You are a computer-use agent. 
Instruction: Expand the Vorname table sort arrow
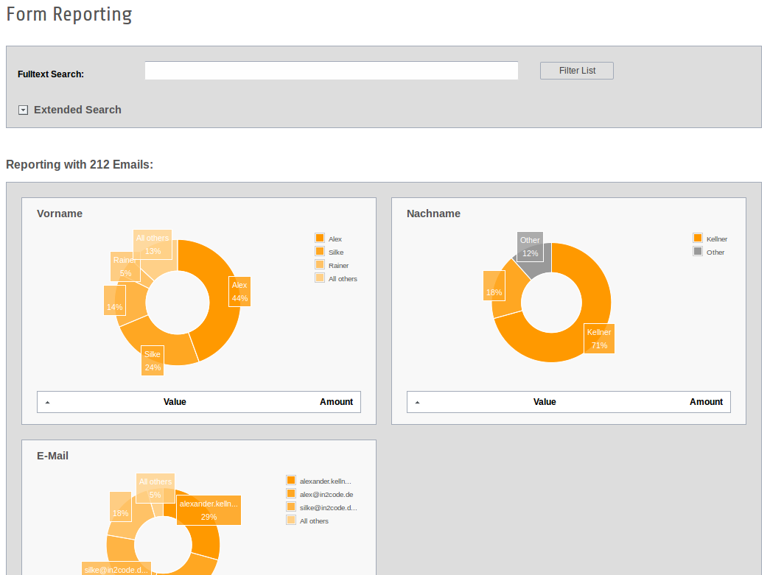48,403
